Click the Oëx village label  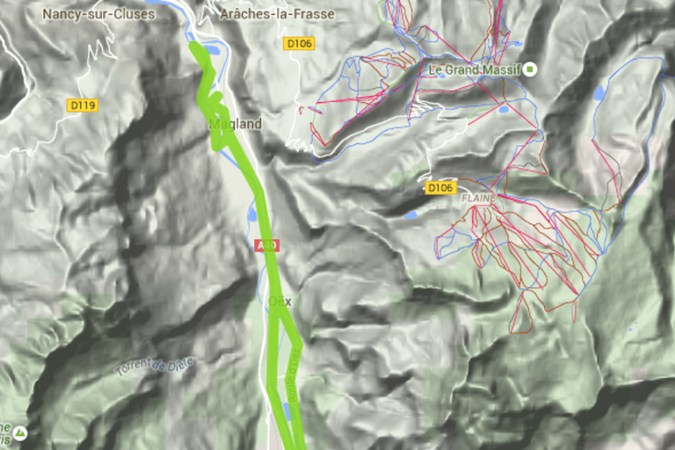(x=279, y=301)
